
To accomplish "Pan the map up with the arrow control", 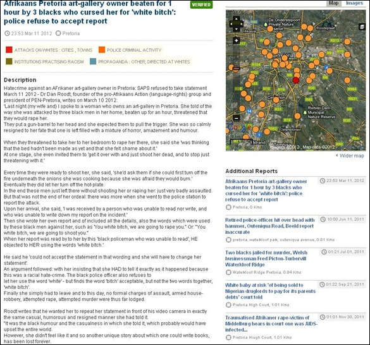I will (x=236, y=18).
